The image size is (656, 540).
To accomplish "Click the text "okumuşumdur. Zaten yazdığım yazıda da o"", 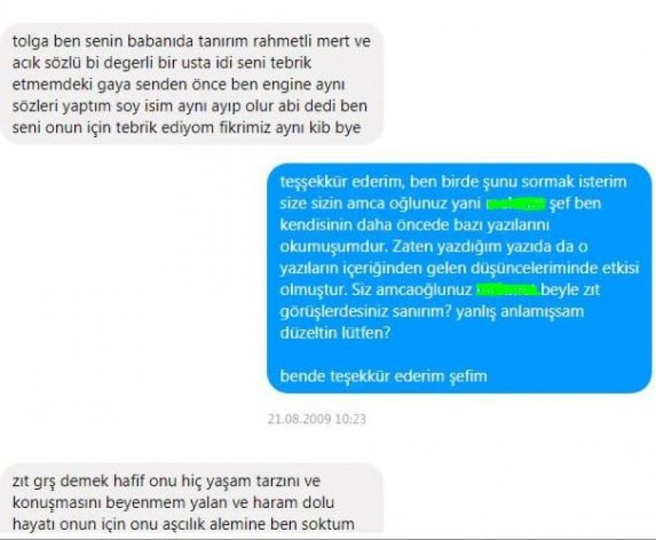I will click(x=434, y=246).
